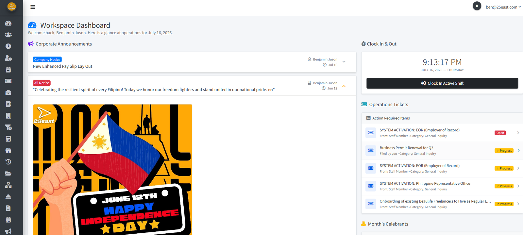Click the Month's Celebrants heading
Image resolution: width=523 pixels, height=235 pixels.
[388, 224]
